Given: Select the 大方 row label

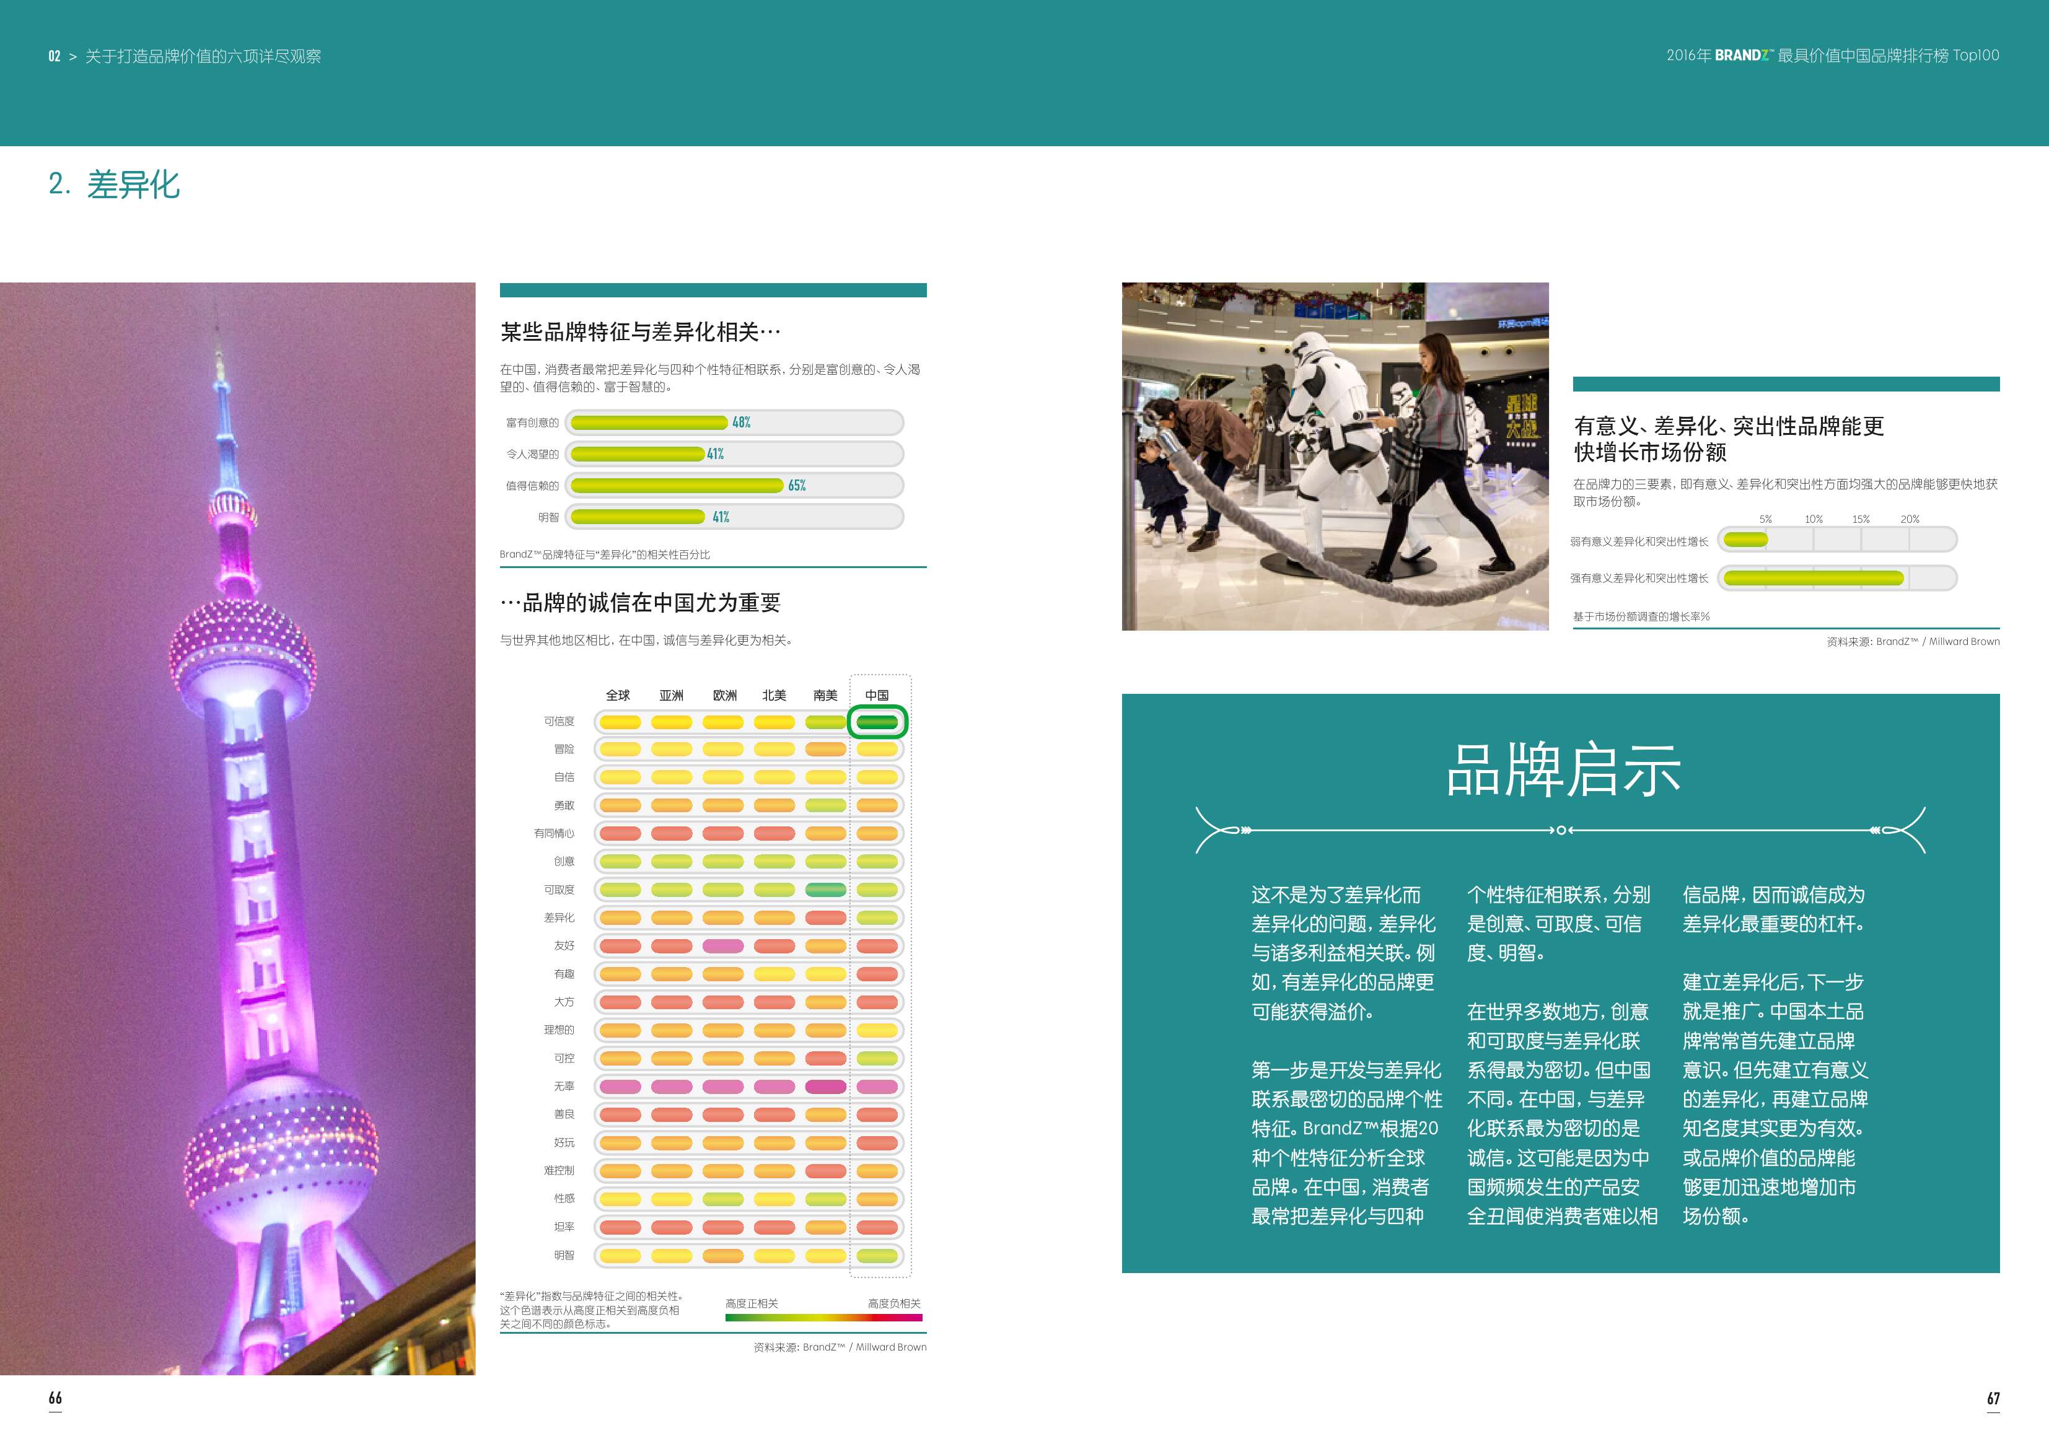Looking at the screenshot, I should pos(564,1002).
